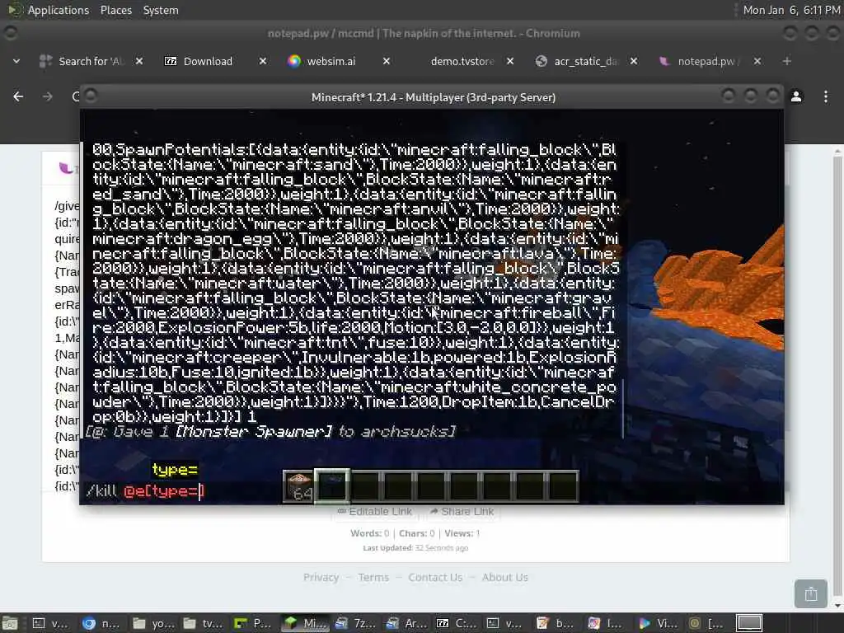Pick the 'type=' command suggestion
This screenshot has height=633, width=844.
175,470
